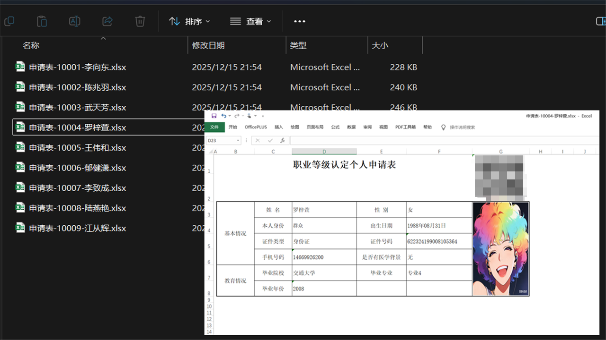Switch to the 插入 ribbon tab

[279, 127]
